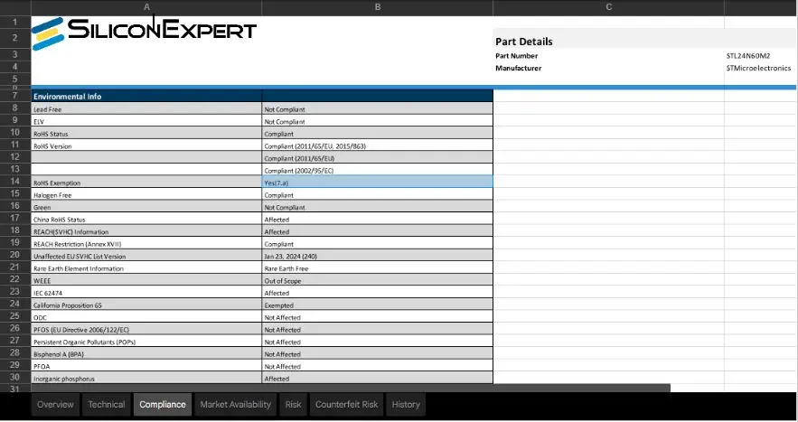Select the 'PFOA' label cell
This screenshot has height=422, width=798.
click(146, 365)
